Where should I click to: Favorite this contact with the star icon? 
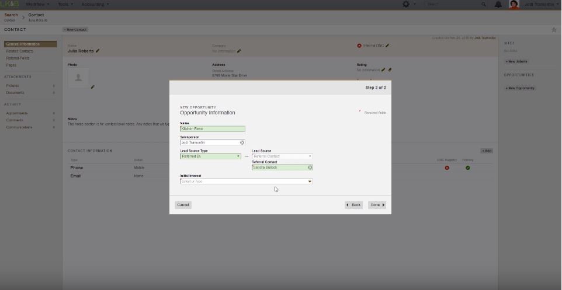pyautogui.click(x=554, y=29)
